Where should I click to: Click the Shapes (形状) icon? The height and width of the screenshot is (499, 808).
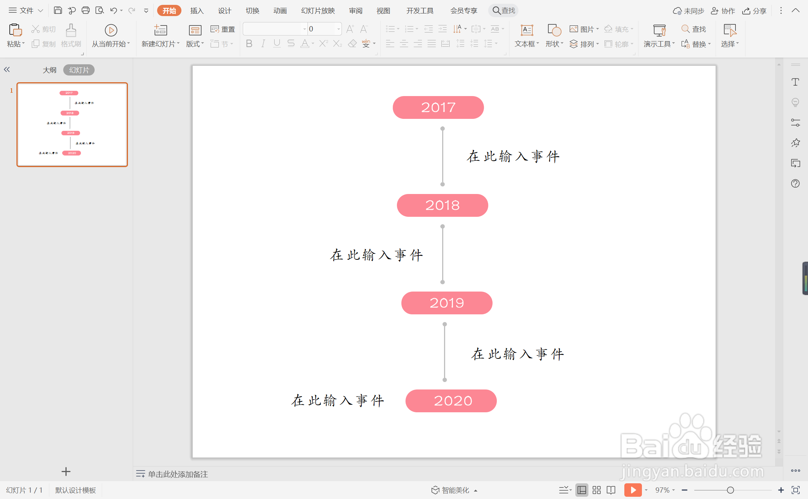pyautogui.click(x=554, y=31)
